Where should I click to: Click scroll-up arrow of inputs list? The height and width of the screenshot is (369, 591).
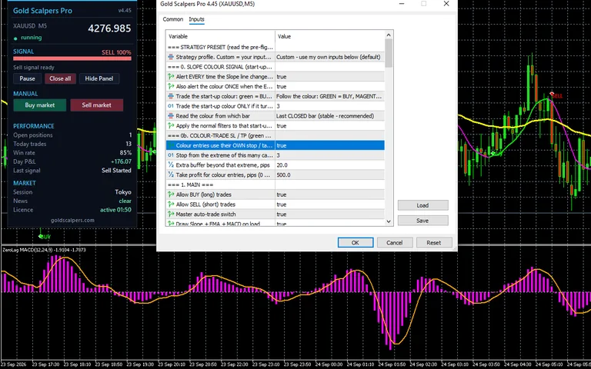[x=389, y=35]
